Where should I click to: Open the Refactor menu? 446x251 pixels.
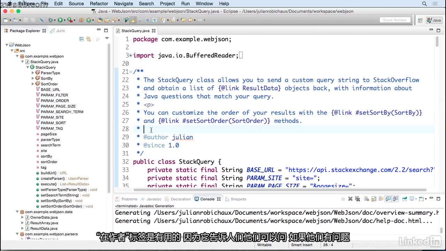point(99,3)
